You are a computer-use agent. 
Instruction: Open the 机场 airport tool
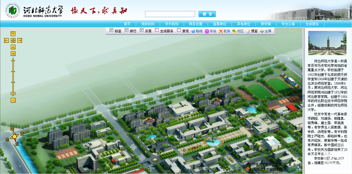pos(224,31)
